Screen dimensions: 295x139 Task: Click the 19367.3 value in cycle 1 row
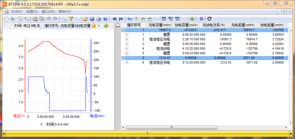tap(165, 30)
